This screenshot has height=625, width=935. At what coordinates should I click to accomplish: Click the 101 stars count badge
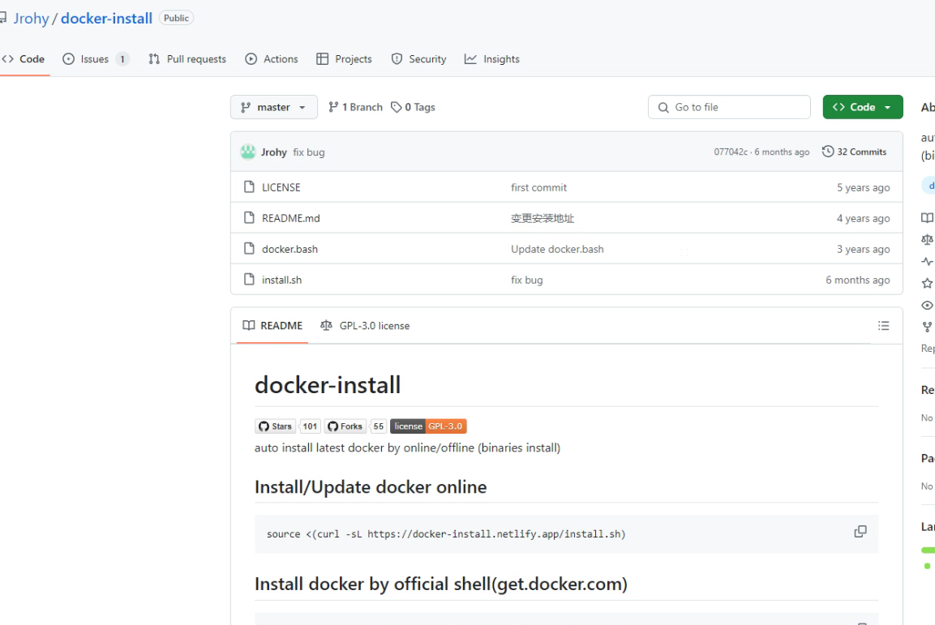[310, 426]
